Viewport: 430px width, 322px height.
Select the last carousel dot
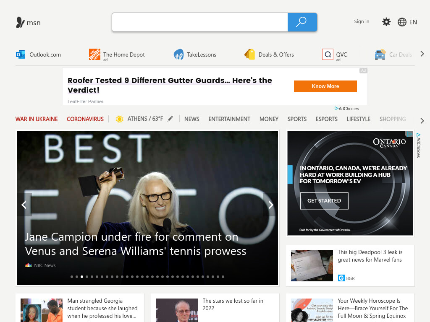(x=223, y=277)
